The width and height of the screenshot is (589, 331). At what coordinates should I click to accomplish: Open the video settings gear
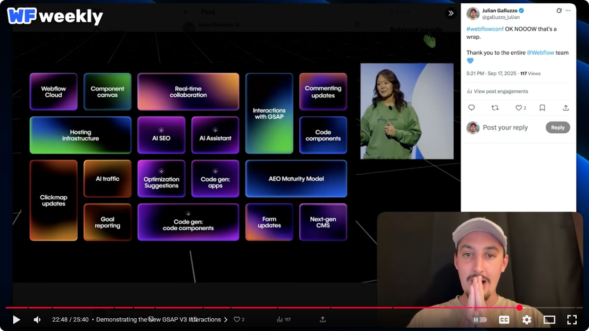pos(527,320)
